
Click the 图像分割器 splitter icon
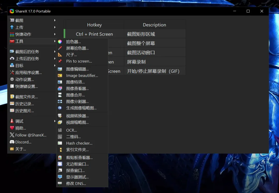click(60, 101)
